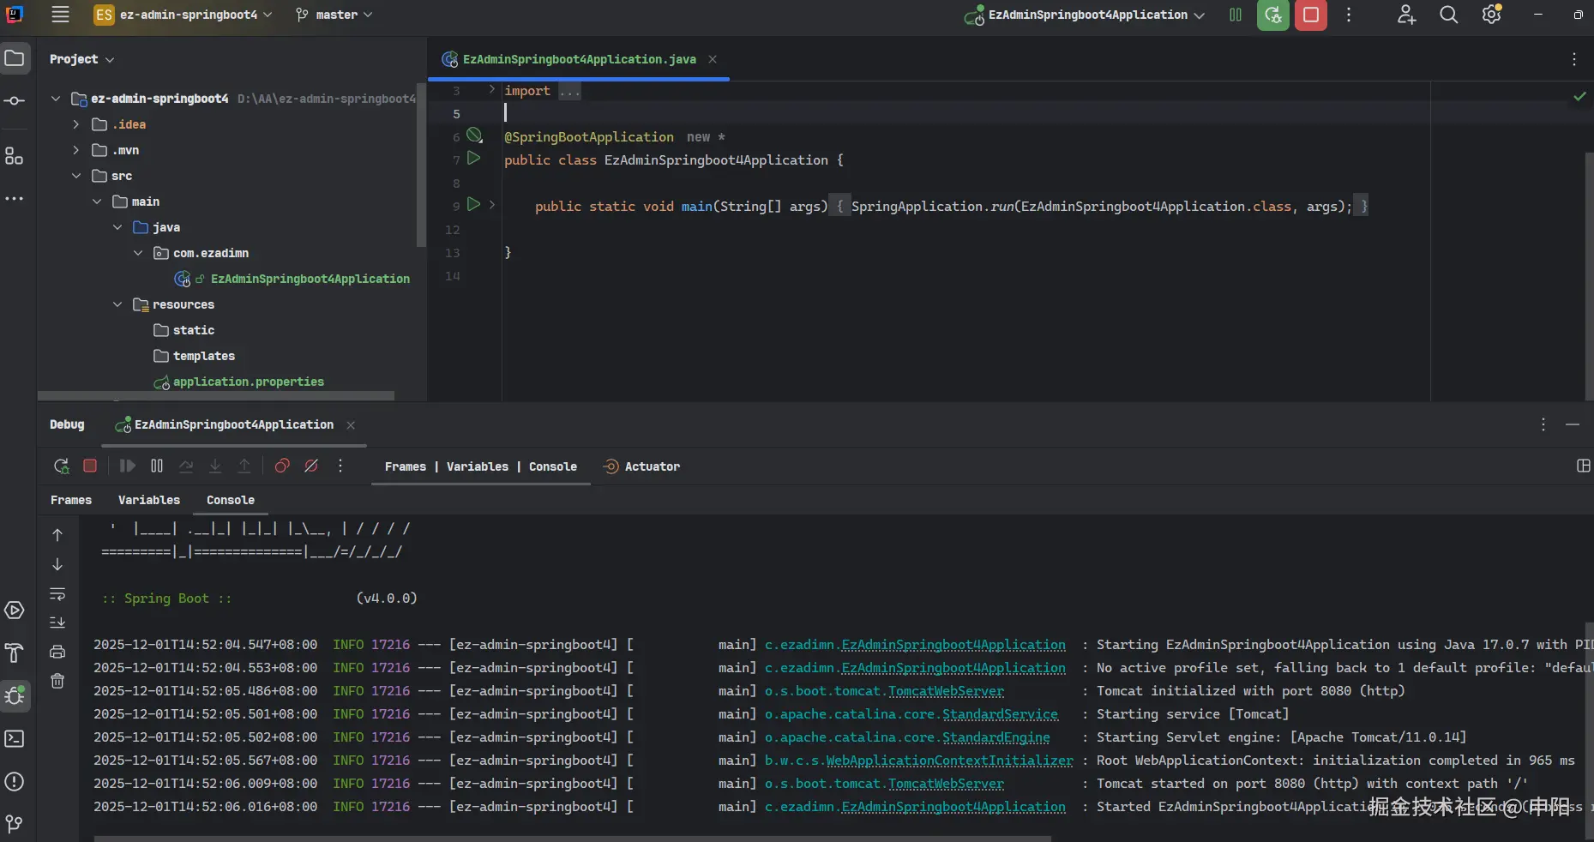The height and width of the screenshot is (842, 1594).
Task: Open the Terminal tool window
Action: coord(15,738)
